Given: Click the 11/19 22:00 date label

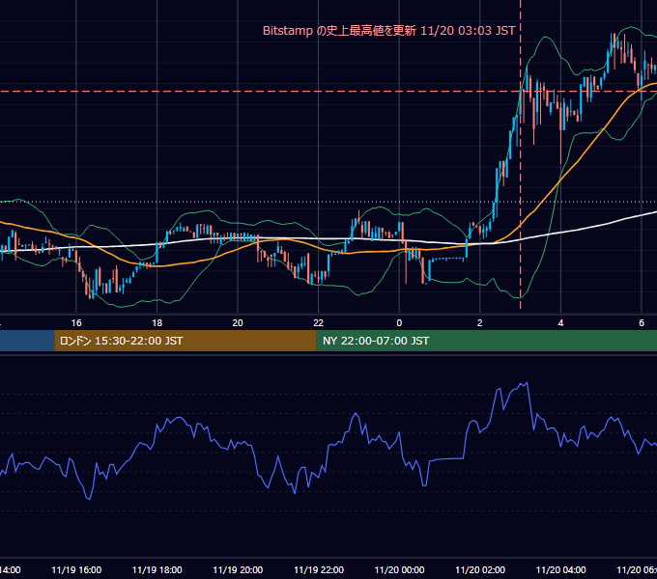Looking at the screenshot, I should tap(319, 570).
